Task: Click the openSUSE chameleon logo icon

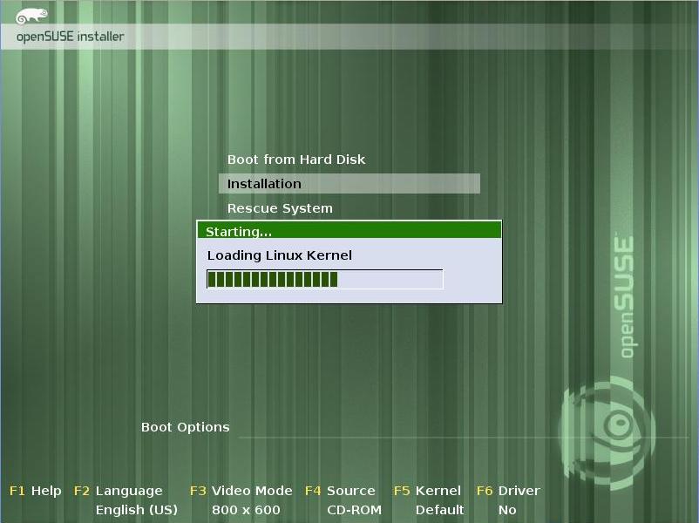Action: [31, 16]
